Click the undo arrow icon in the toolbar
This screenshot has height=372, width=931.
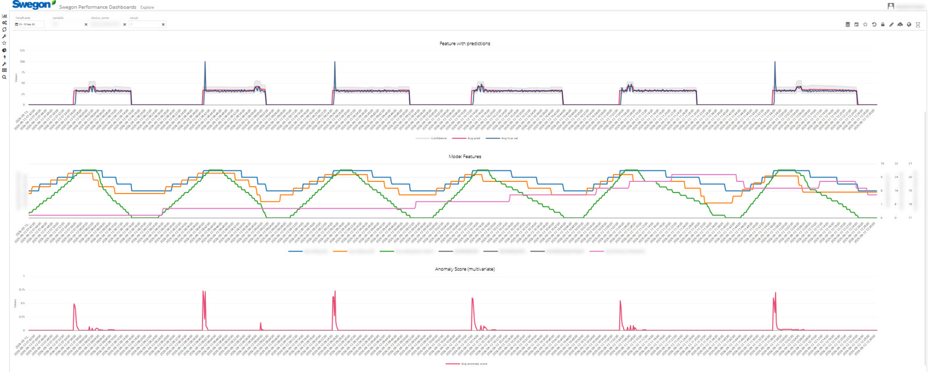874,24
